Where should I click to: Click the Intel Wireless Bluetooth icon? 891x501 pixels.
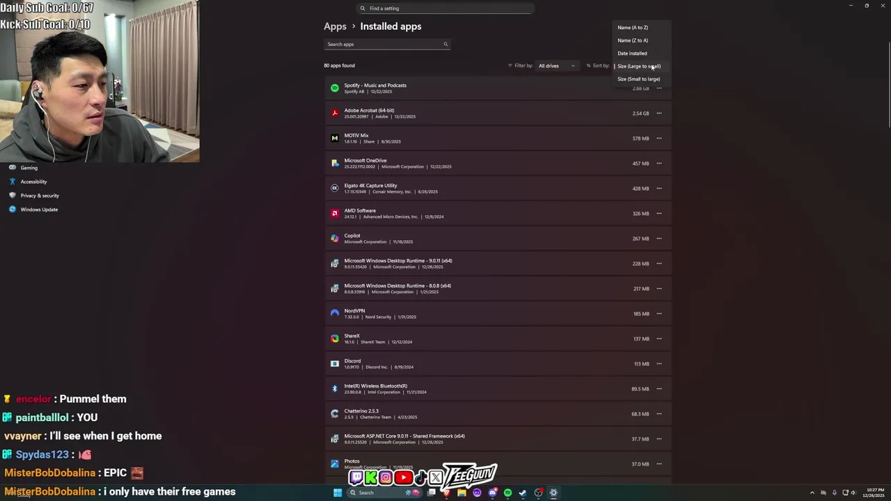[335, 389]
